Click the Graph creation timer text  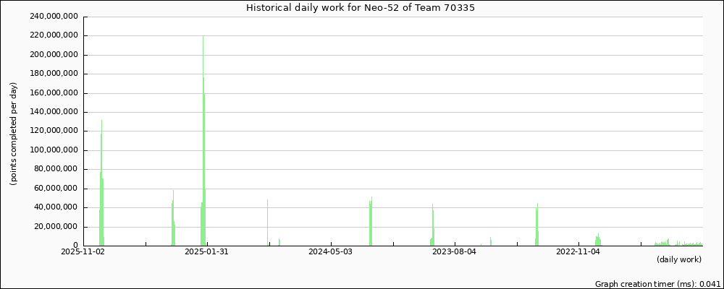point(657,285)
